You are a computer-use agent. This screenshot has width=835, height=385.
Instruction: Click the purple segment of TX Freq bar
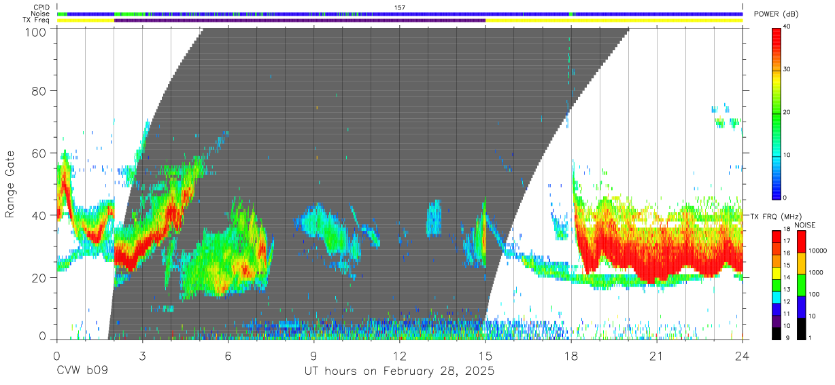(300, 20)
